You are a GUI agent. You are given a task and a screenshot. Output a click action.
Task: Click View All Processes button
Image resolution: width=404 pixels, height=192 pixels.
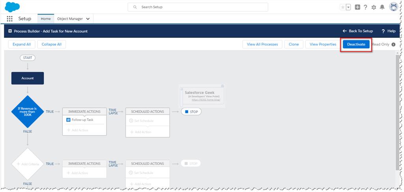coord(262,44)
